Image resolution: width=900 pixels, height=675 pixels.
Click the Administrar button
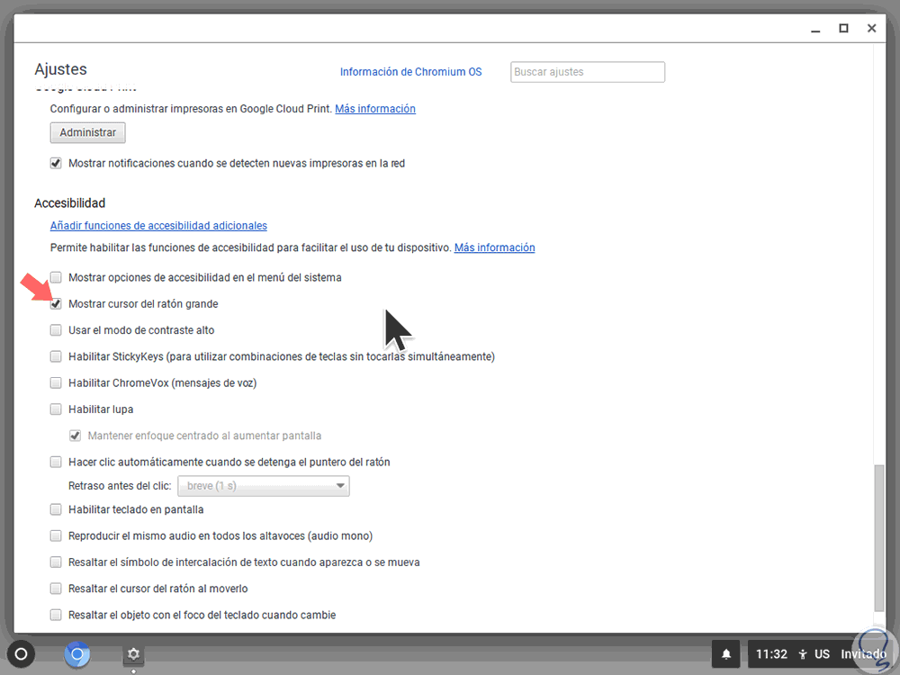coord(88,132)
